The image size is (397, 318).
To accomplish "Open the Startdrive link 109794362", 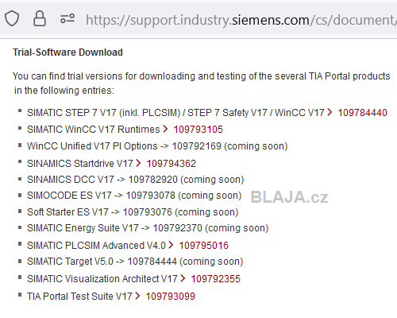I will [172, 164].
